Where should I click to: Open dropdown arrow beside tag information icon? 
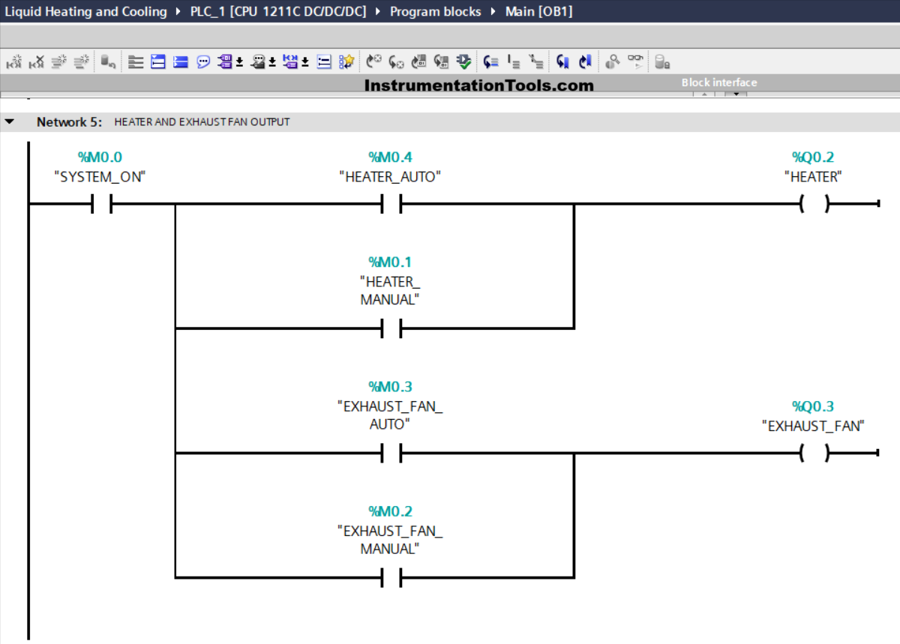coord(272,63)
